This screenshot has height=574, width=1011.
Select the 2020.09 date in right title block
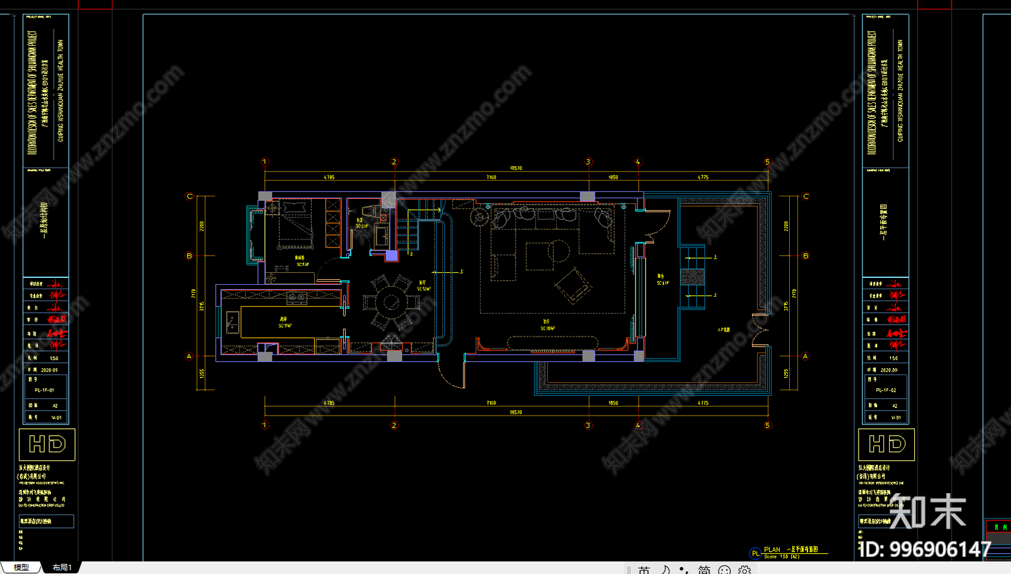point(889,370)
